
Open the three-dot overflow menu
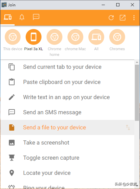(x=134, y=18)
